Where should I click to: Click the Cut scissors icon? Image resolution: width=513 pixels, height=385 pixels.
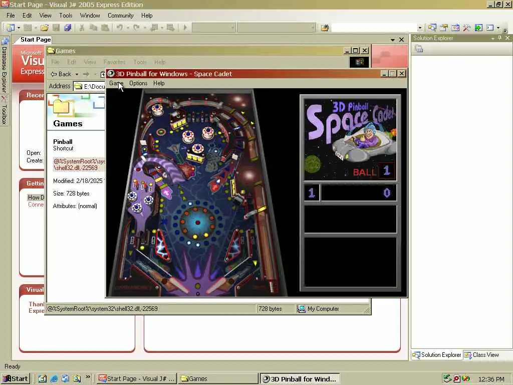click(x=82, y=28)
